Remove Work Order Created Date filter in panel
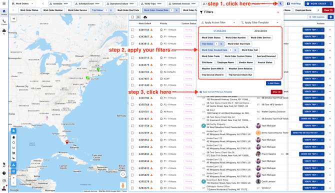335x193 pixels. point(235,50)
